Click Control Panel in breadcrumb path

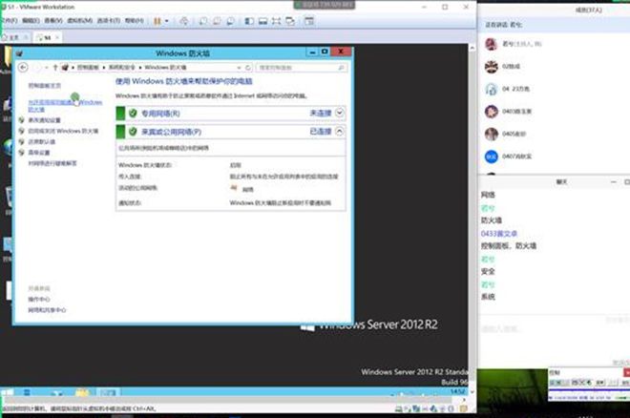pyautogui.click(x=88, y=68)
